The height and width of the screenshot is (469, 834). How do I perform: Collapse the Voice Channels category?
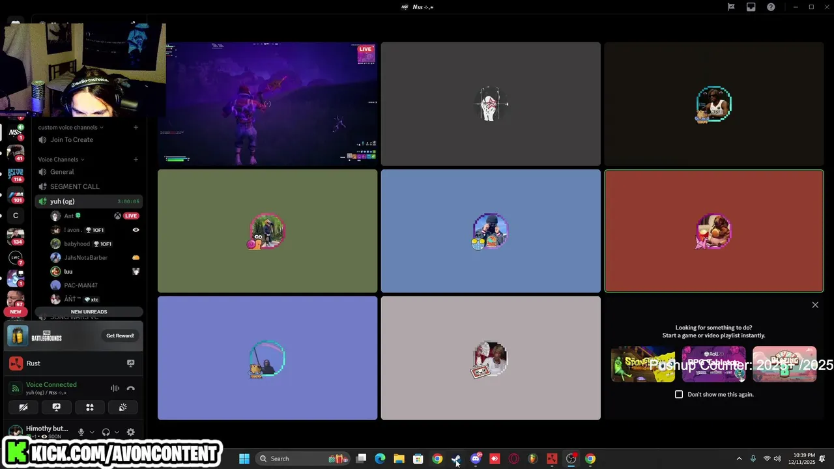click(61, 160)
